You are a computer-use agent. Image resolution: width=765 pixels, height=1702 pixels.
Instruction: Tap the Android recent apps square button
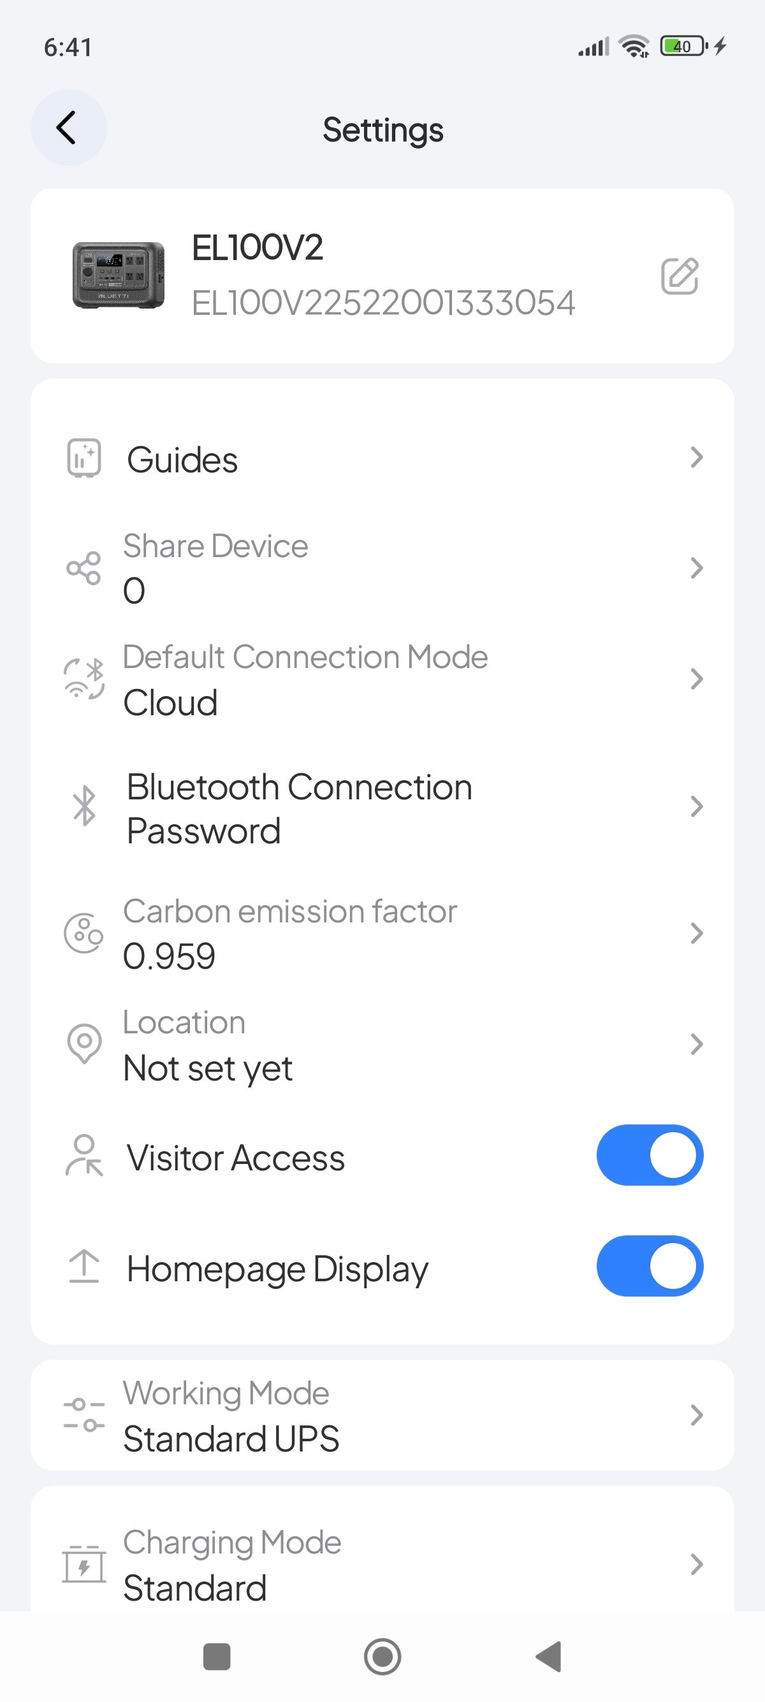pyautogui.click(x=217, y=1656)
